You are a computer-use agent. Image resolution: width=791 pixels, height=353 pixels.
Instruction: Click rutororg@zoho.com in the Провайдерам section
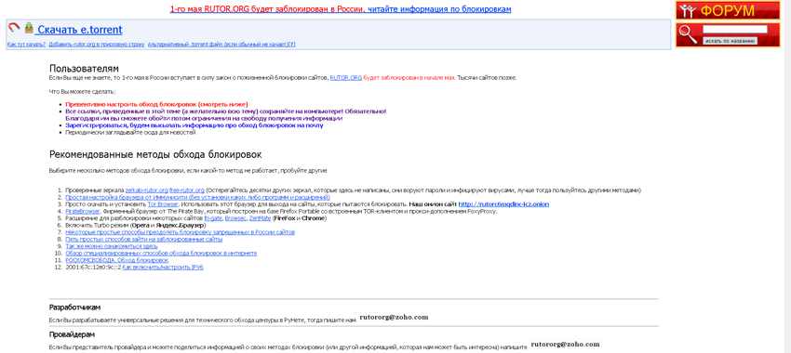coord(566,345)
